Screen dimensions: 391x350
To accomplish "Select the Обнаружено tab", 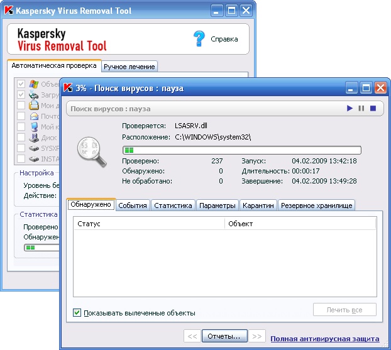I will [91, 205].
